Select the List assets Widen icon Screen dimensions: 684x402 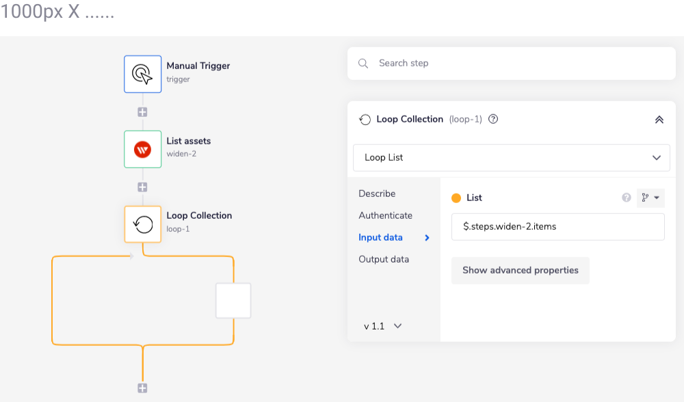[142, 149]
